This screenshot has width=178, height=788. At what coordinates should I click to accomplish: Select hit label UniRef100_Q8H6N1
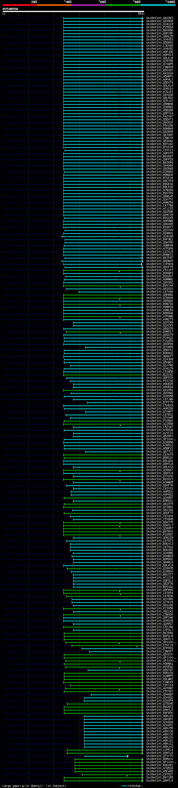[x=160, y=295]
